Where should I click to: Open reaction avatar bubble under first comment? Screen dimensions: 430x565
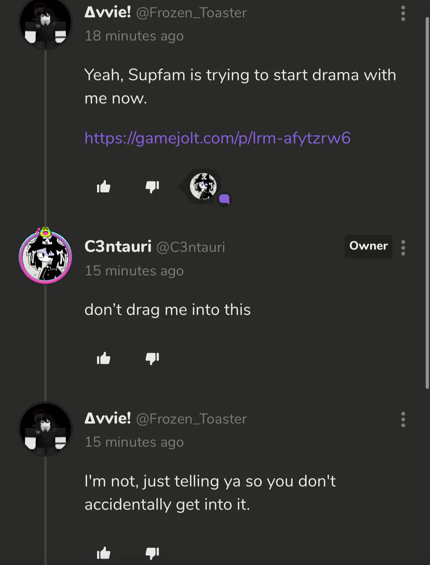pyautogui.click(x=204, y=186)
